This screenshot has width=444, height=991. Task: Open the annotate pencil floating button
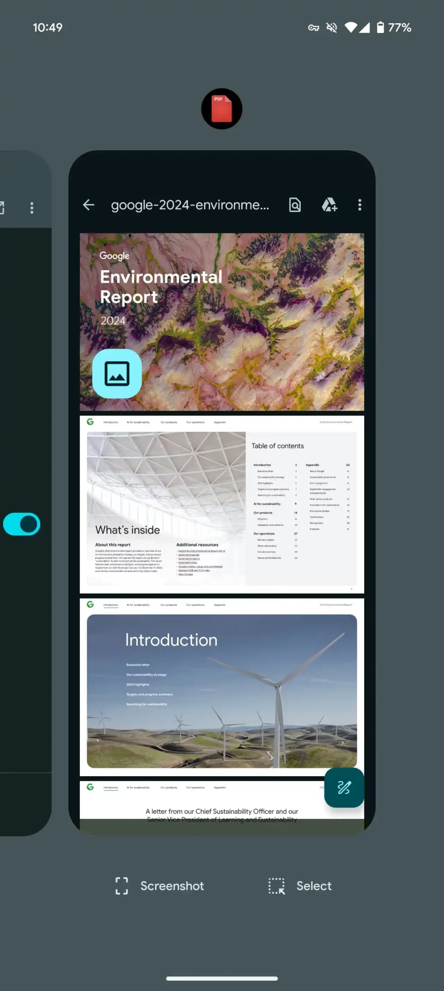point(344,787)
